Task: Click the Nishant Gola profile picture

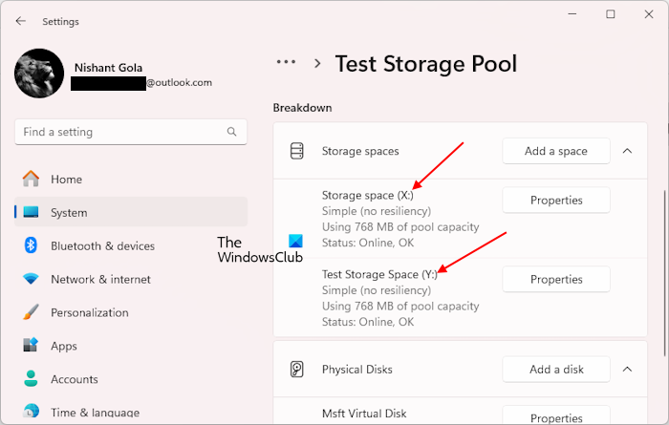Action: (x=40, y=74)
